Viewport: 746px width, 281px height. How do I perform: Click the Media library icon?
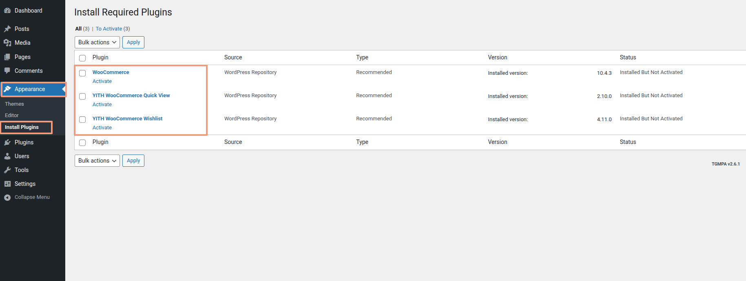click(7, 43)
